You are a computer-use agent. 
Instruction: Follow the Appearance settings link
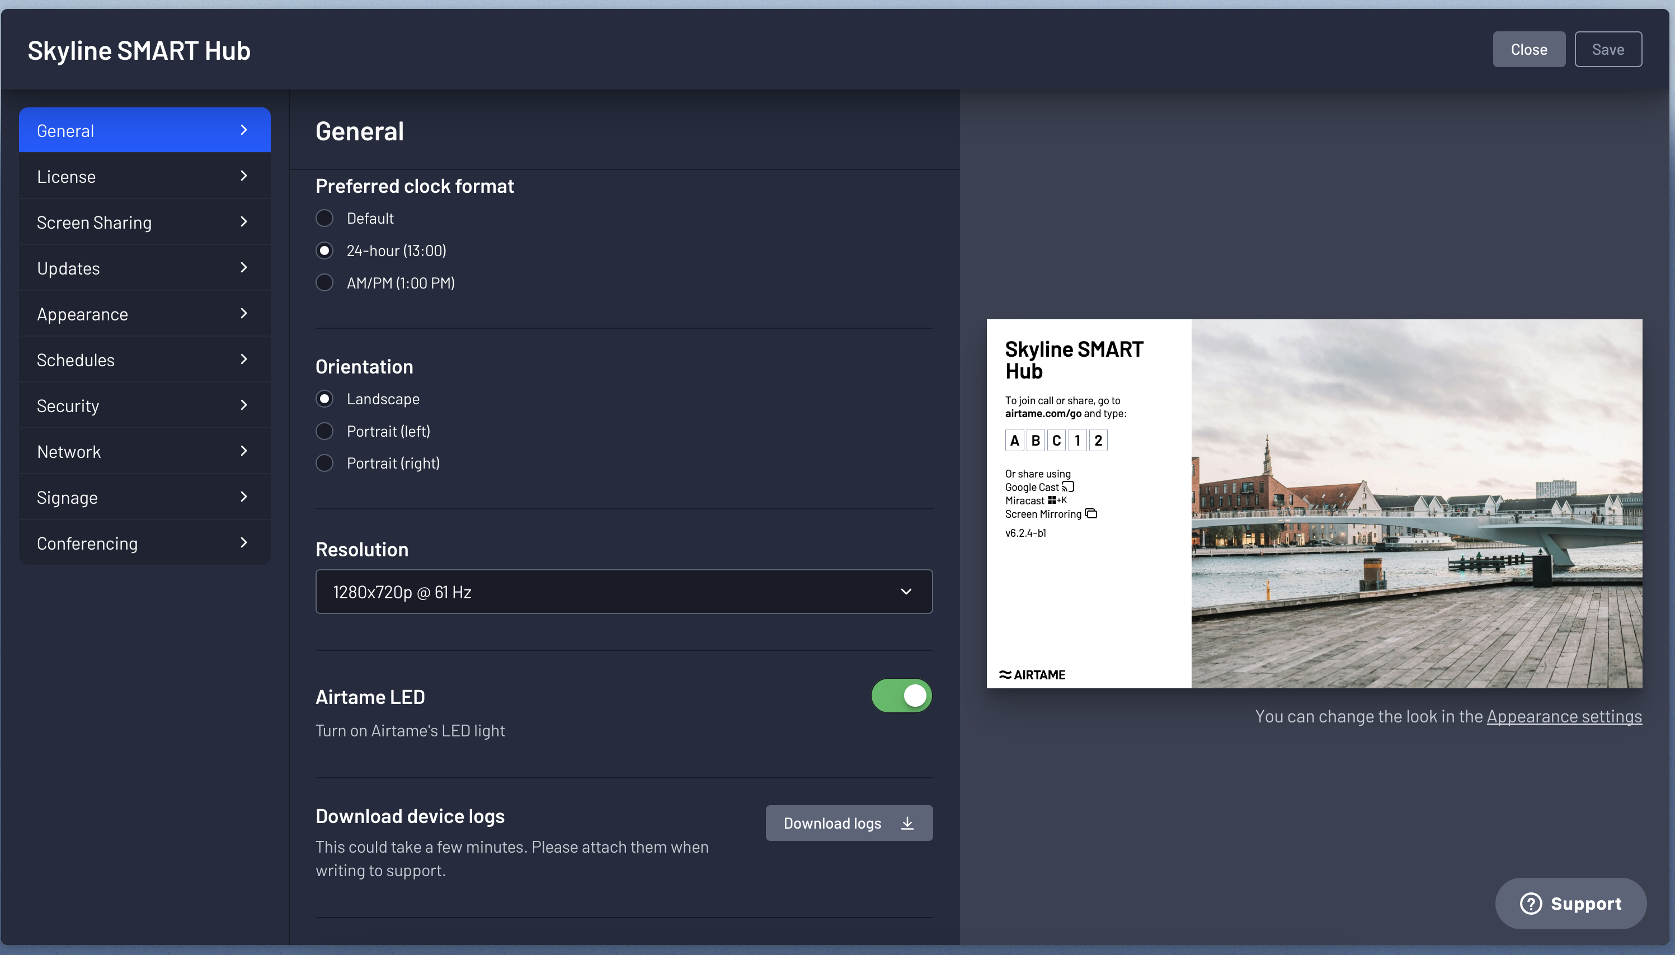point(1564,716)
